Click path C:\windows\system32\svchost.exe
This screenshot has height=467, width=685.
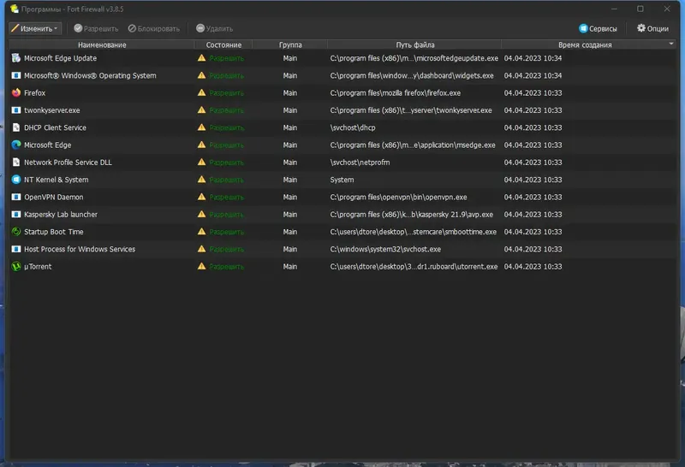point(385,249)
